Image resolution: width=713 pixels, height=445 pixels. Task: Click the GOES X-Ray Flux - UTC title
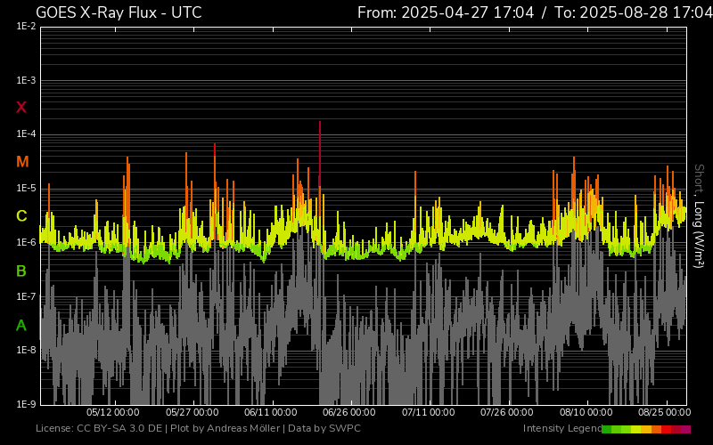tap(119, 12)
